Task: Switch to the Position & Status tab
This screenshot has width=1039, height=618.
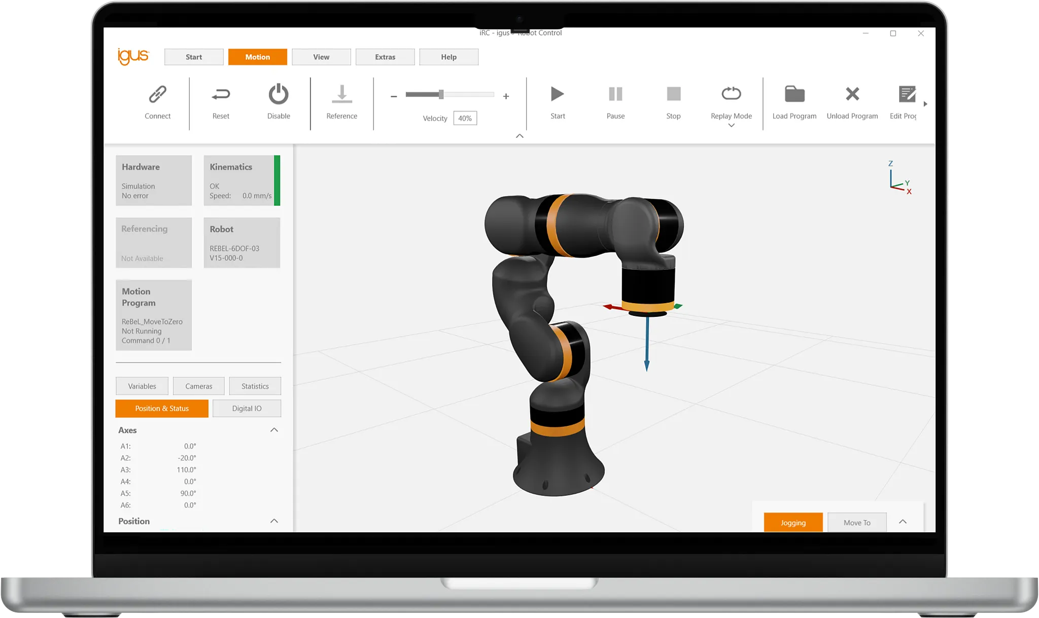Action: pos(161,408)
